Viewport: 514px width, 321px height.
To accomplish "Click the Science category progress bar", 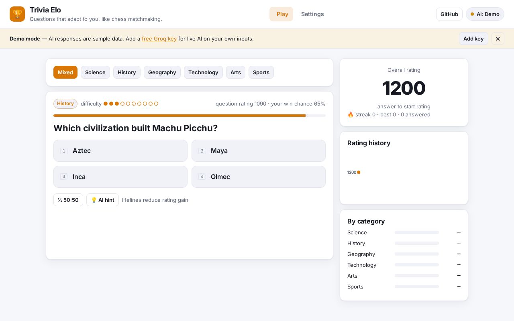I will (417, 232).
